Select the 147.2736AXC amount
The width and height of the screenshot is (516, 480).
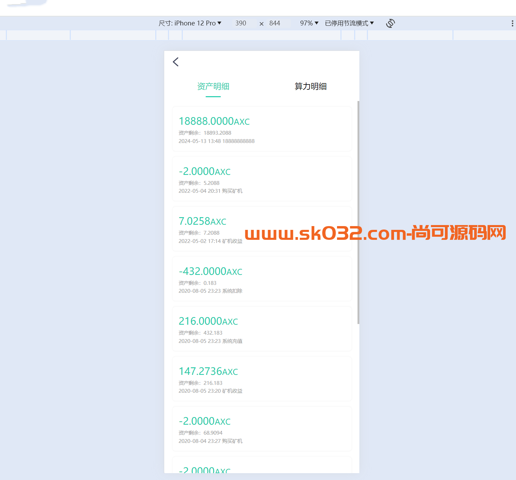(x=208, y=371)
